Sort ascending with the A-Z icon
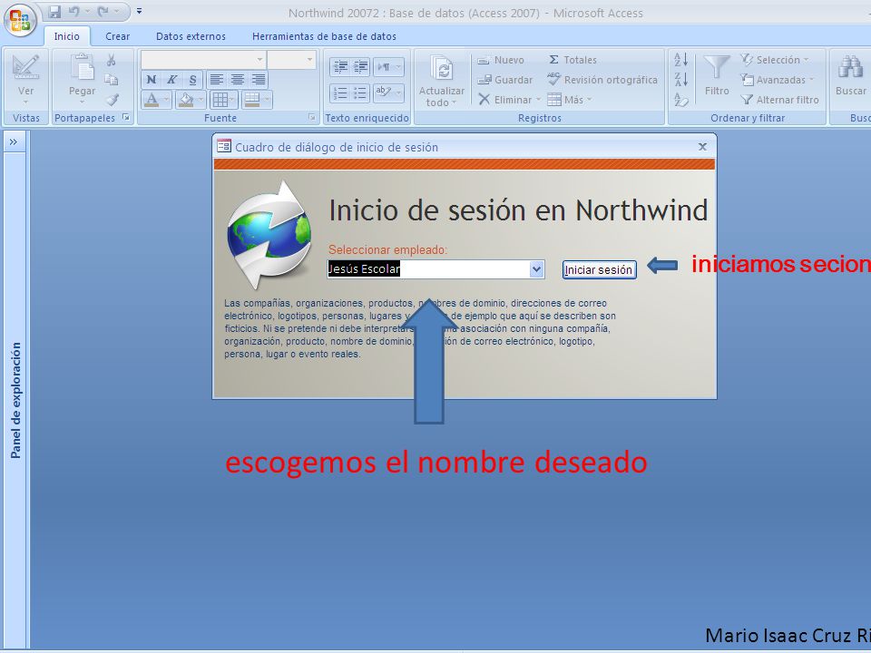871x653 pixels. pyautogui.click(x=681, y=60)
